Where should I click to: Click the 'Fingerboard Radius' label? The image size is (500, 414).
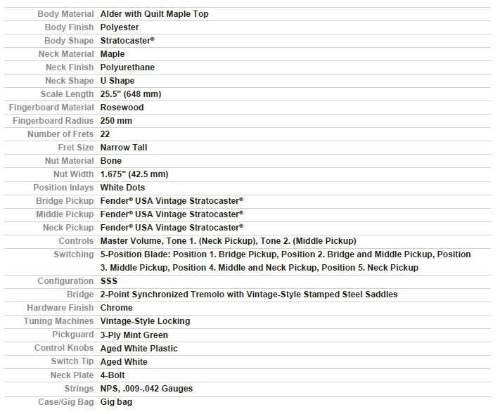(53, 121)
